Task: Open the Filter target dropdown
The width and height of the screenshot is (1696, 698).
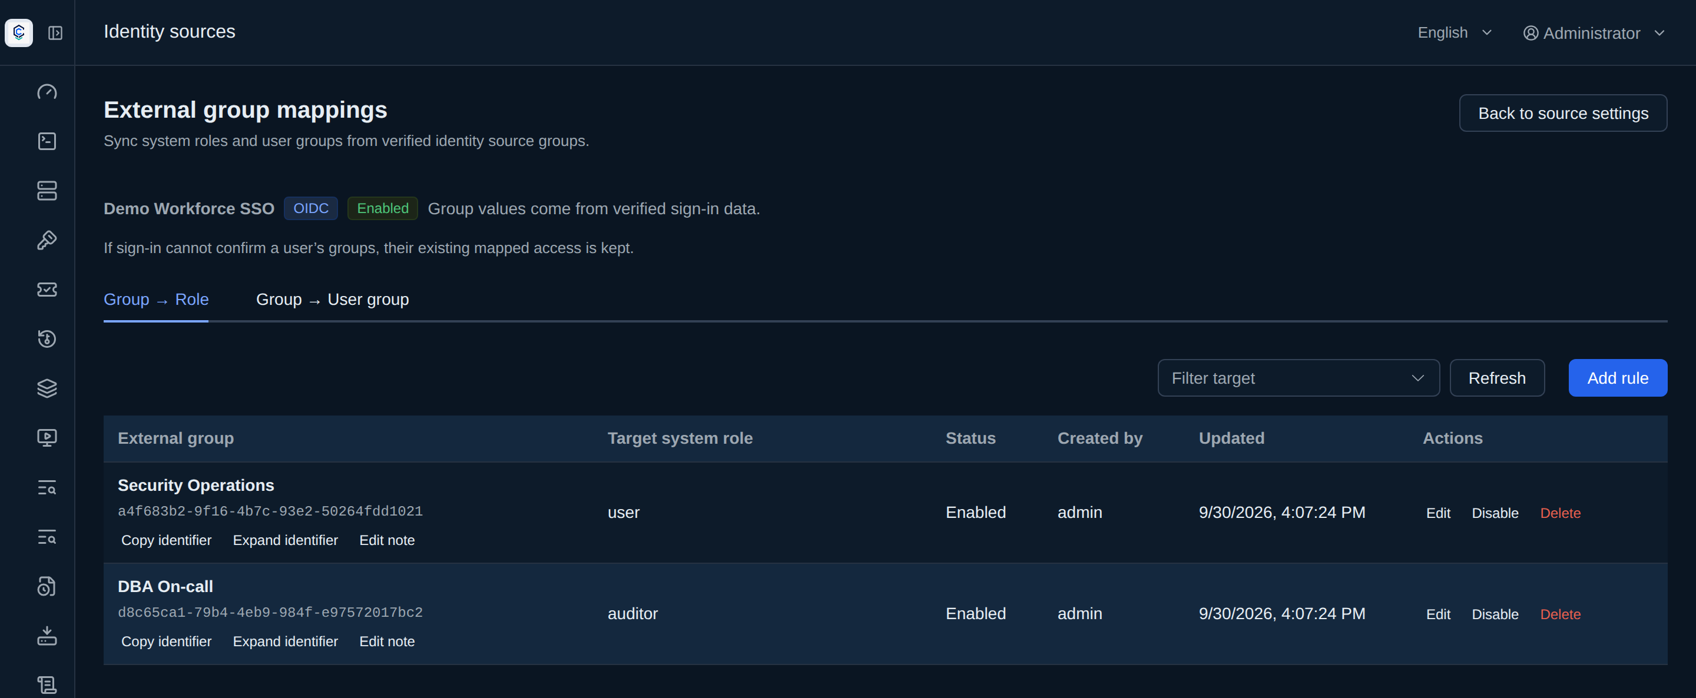Action: pyautogui.click(x=1298, y=378)
